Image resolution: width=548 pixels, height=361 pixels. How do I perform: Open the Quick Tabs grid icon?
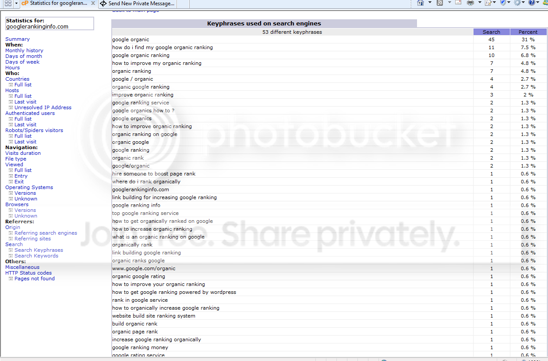coord(8,3)
